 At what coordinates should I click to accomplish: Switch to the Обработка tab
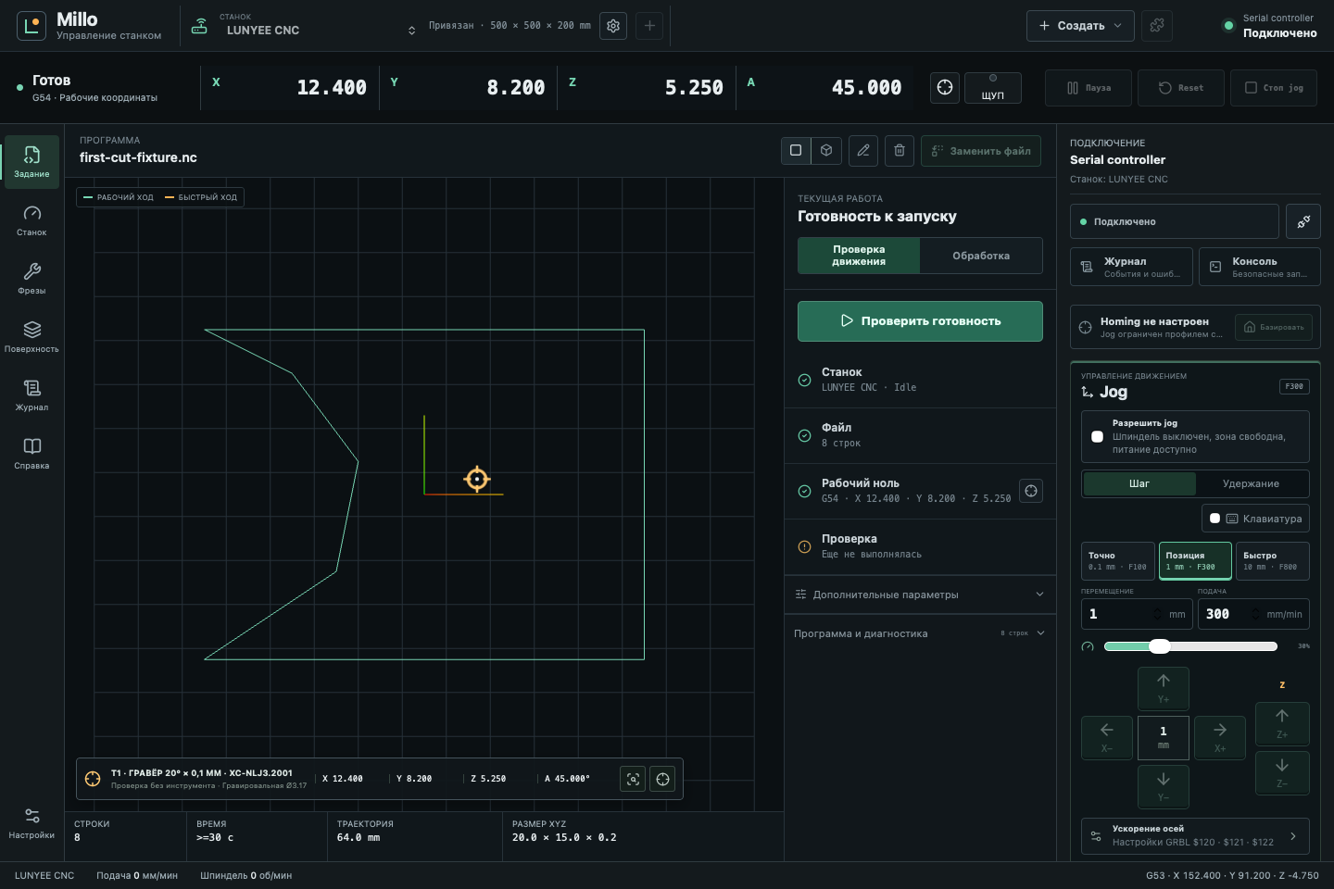[981, 256]
